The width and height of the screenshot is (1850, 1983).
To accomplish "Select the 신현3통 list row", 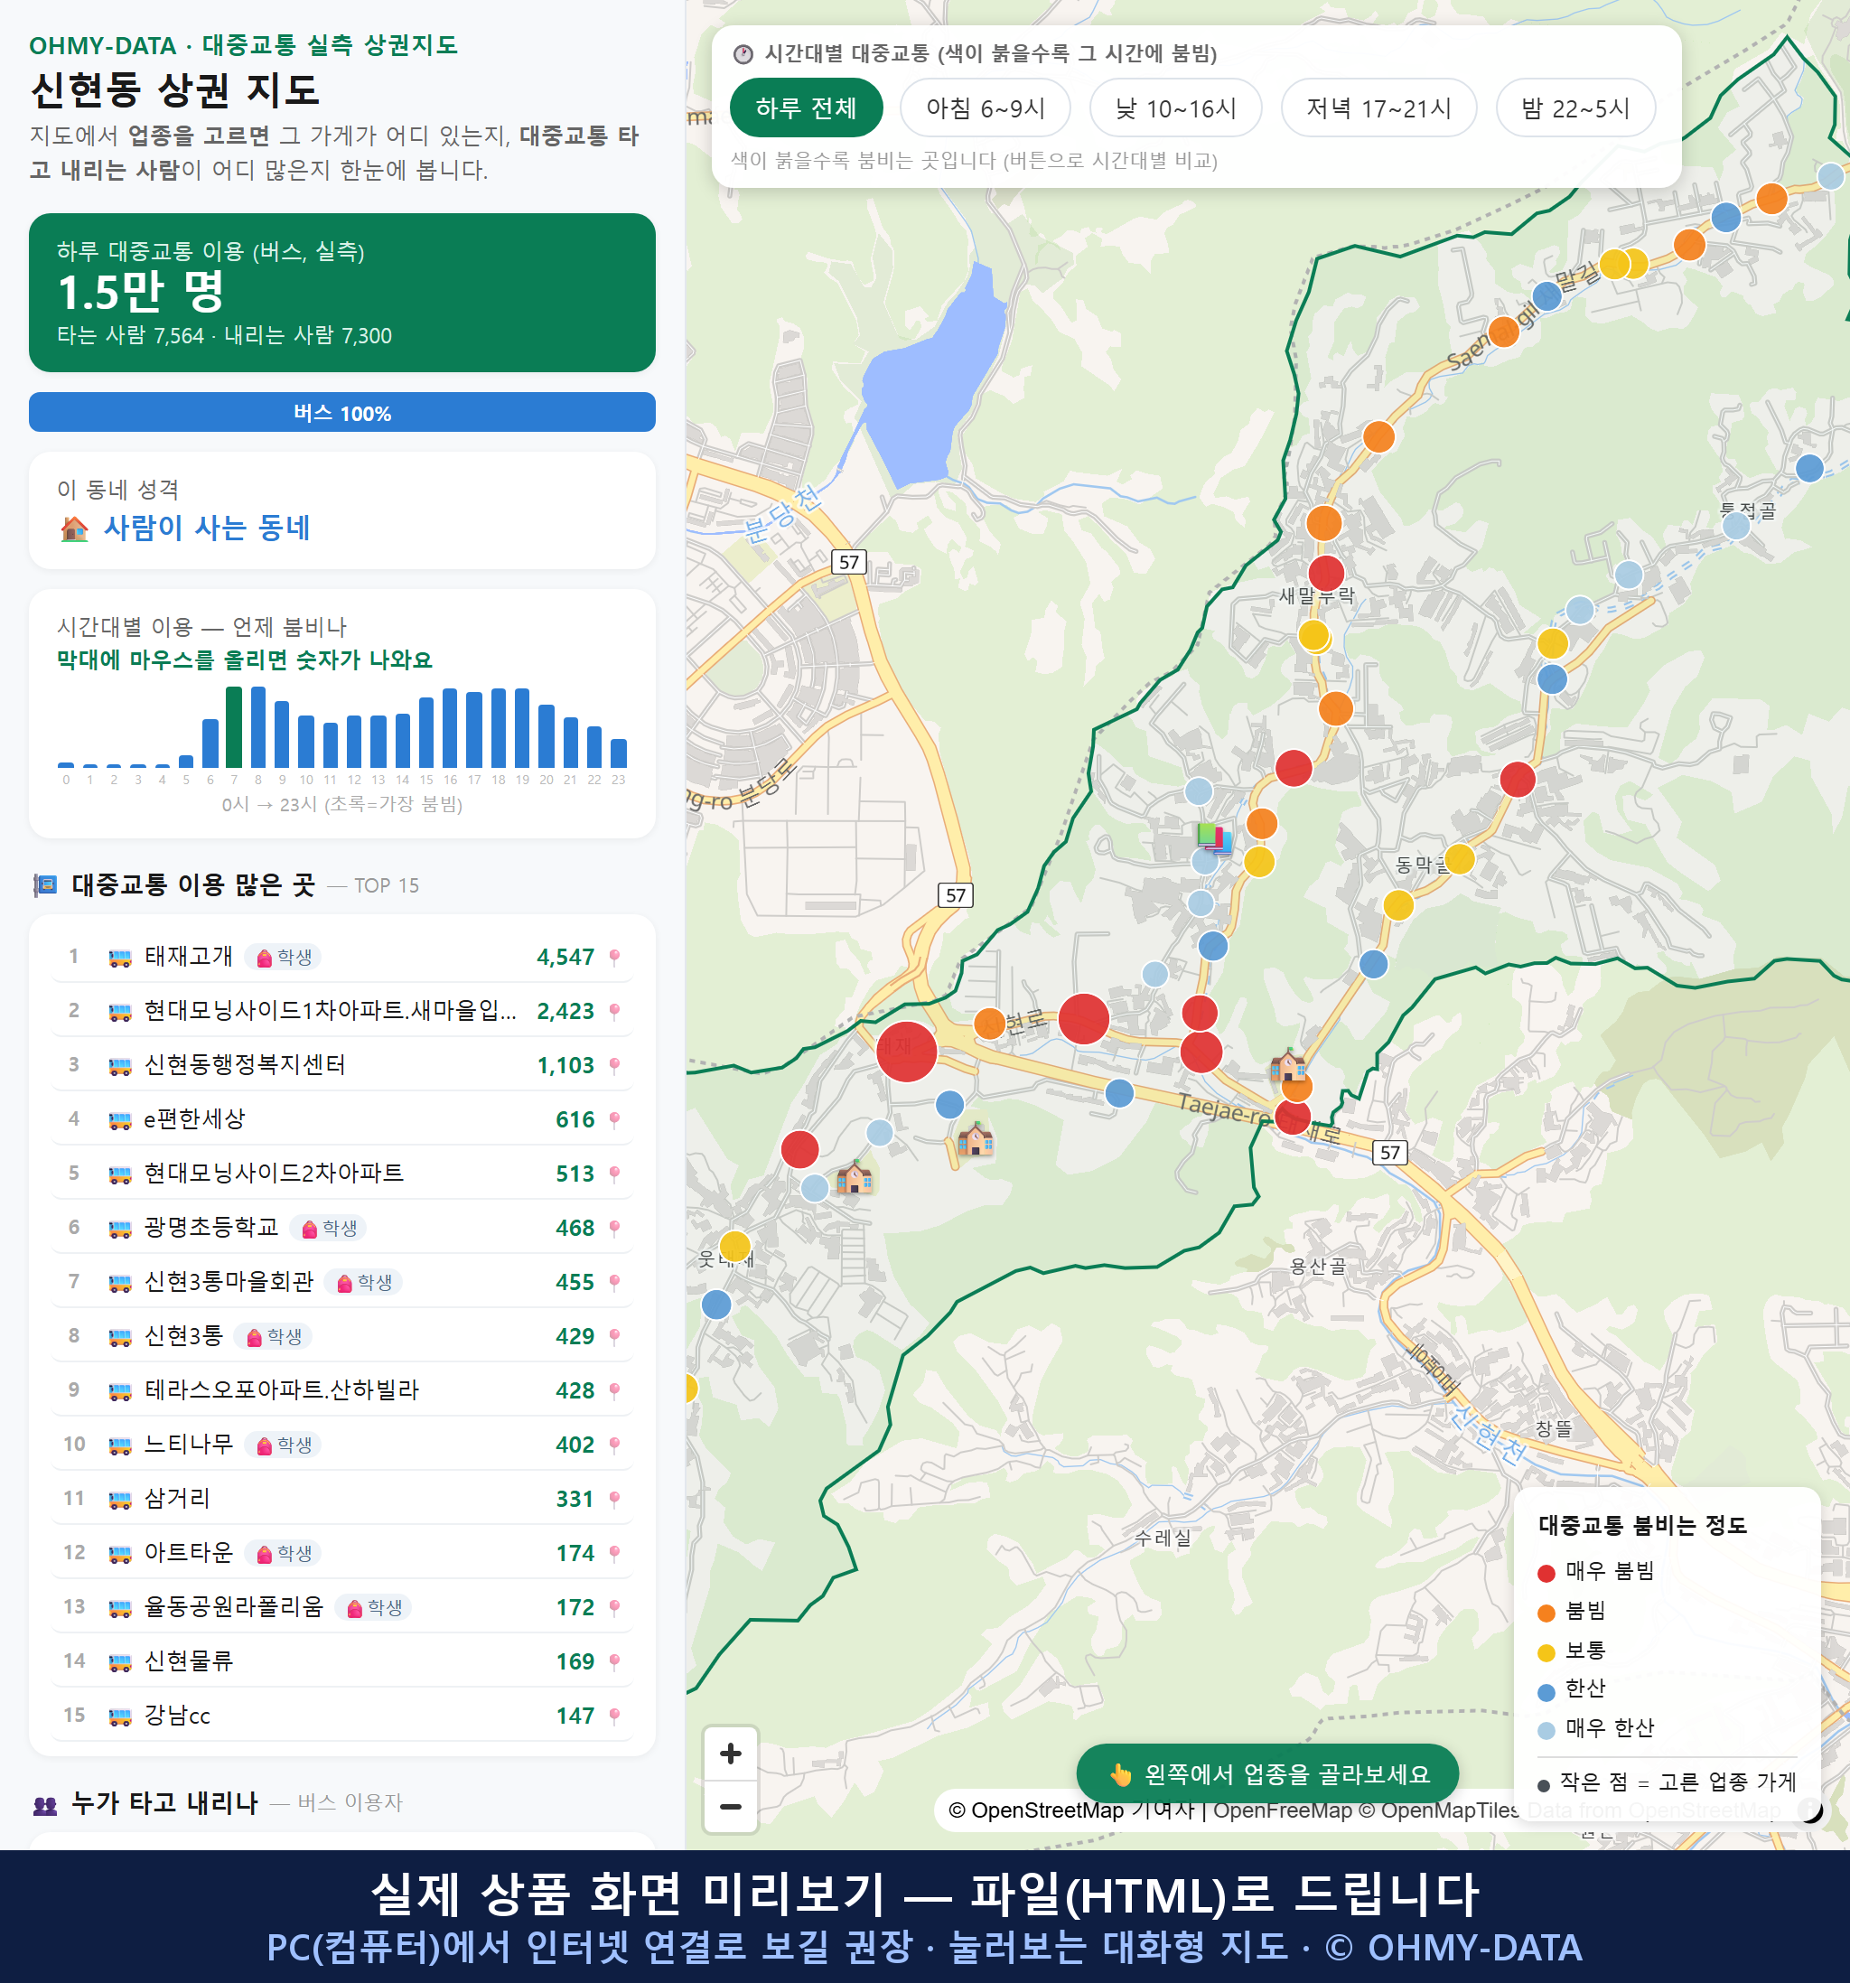I will (x=342, y=1337).
